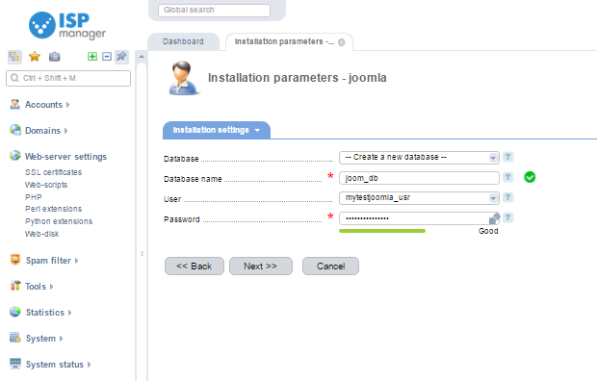
Task: Switch to the Dashboard tab
Action: click(183, 41)
